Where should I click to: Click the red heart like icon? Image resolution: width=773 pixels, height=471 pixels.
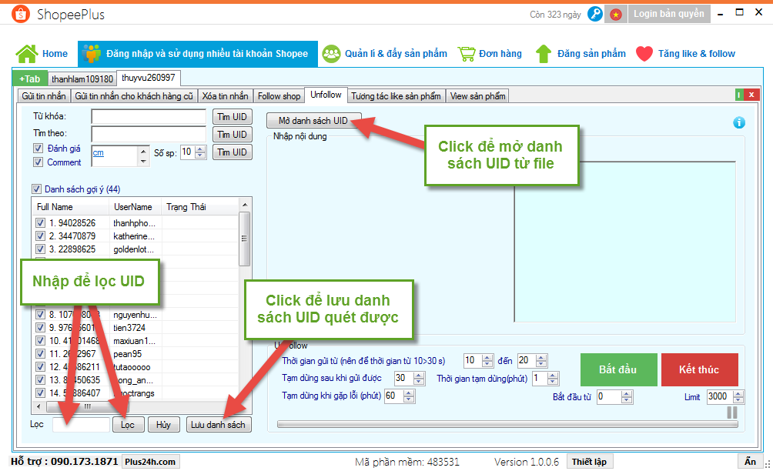pos(644,53)
